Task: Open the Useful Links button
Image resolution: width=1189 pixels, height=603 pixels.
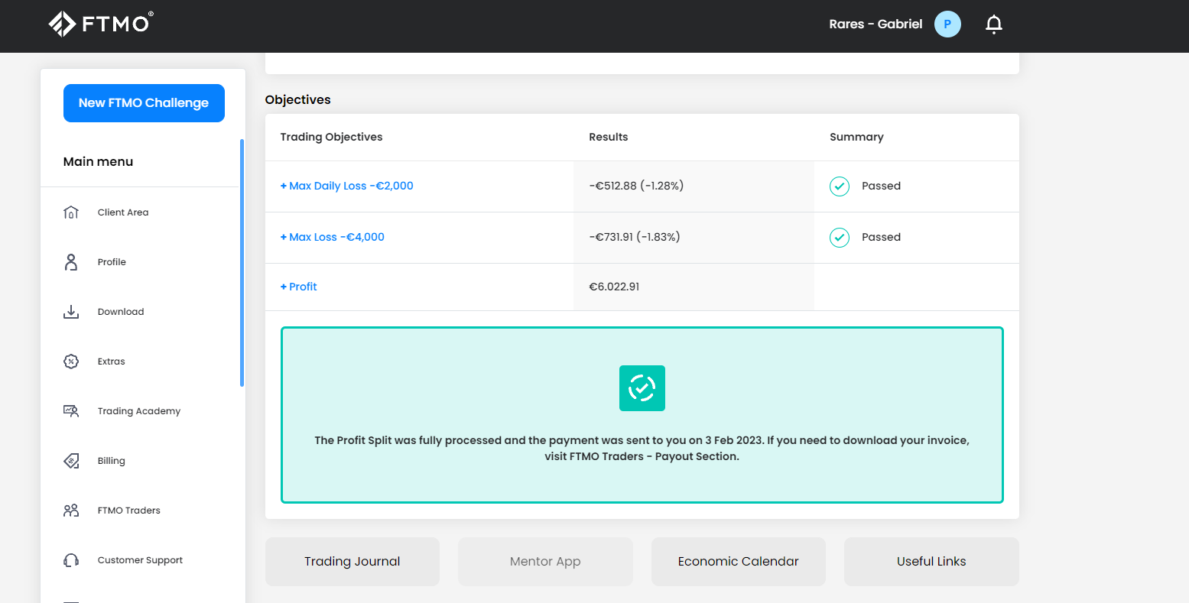Action: click(931, 562)
